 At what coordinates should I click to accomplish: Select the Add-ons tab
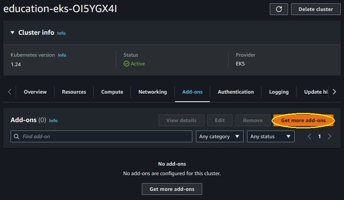click(x=192, y=92)
